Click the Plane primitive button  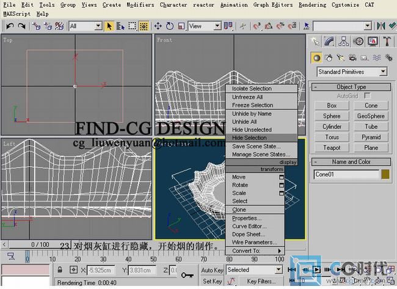[x=371, y=148]
